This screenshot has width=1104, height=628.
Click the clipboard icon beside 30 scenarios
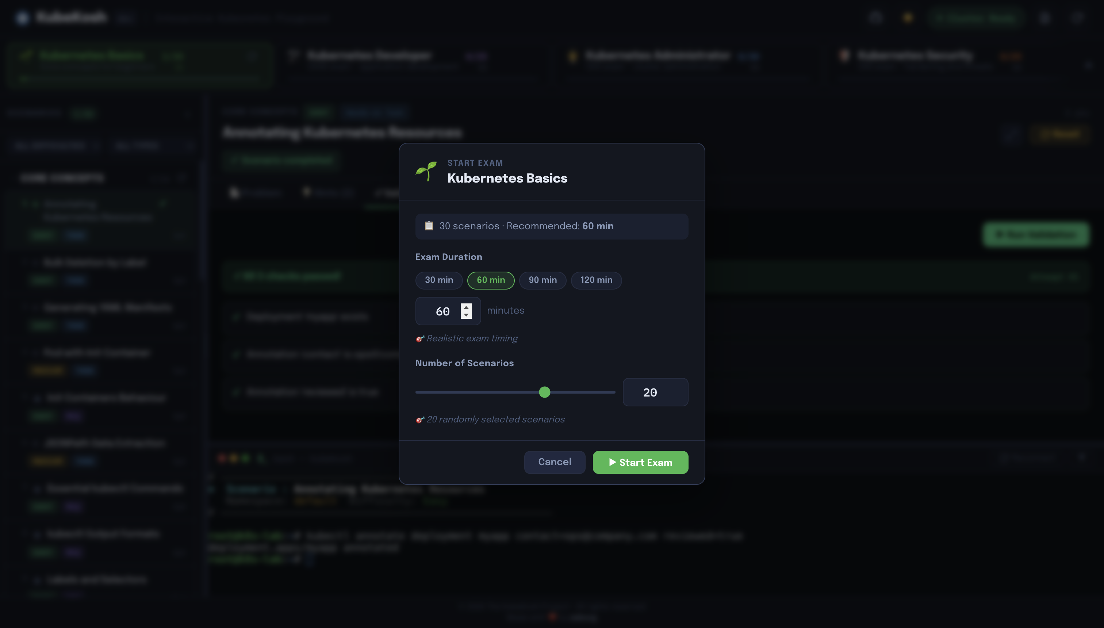(429, 226)
